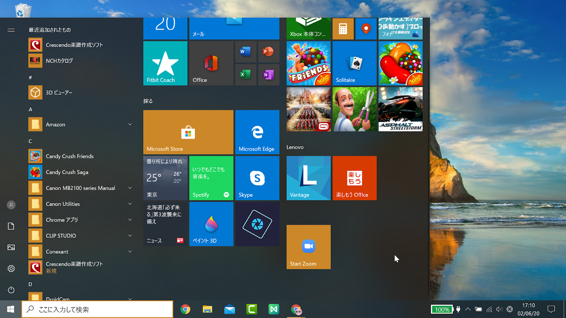Open the Microsoft Edge tile
The width and height of the screenshot is (566, 318).
(257, 132)
